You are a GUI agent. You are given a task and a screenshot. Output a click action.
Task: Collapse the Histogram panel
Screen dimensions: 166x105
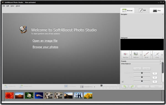(x=163, y=38)
